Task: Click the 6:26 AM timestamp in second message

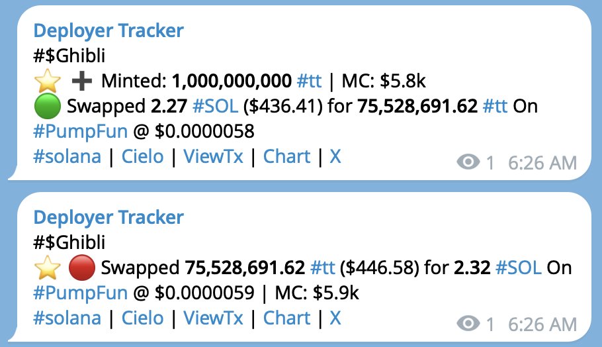Action: click(x=542, y=324)
